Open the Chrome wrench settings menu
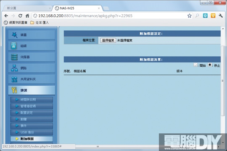This screenshot has height=151, width=227. [221, 16]
